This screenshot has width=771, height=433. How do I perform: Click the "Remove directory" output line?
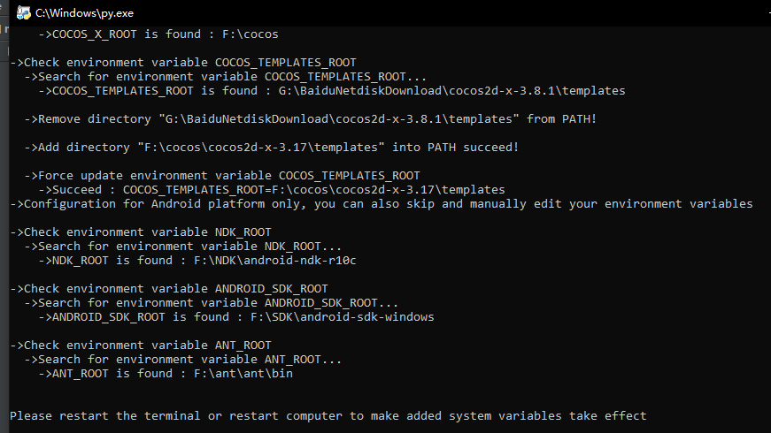pos(310,119)
